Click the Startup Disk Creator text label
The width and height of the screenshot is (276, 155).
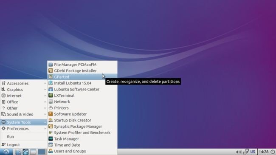click(73, 120)
